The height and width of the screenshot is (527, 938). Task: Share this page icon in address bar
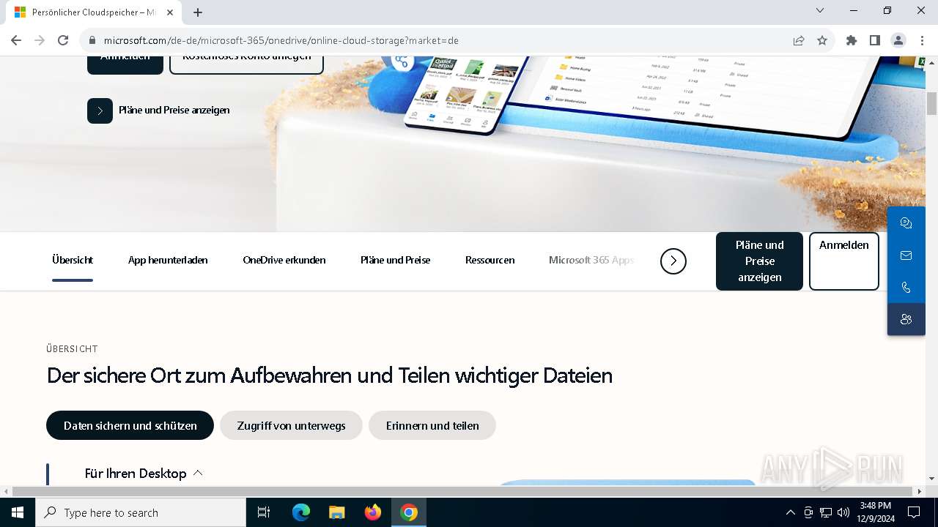click(x=799, y=40)
